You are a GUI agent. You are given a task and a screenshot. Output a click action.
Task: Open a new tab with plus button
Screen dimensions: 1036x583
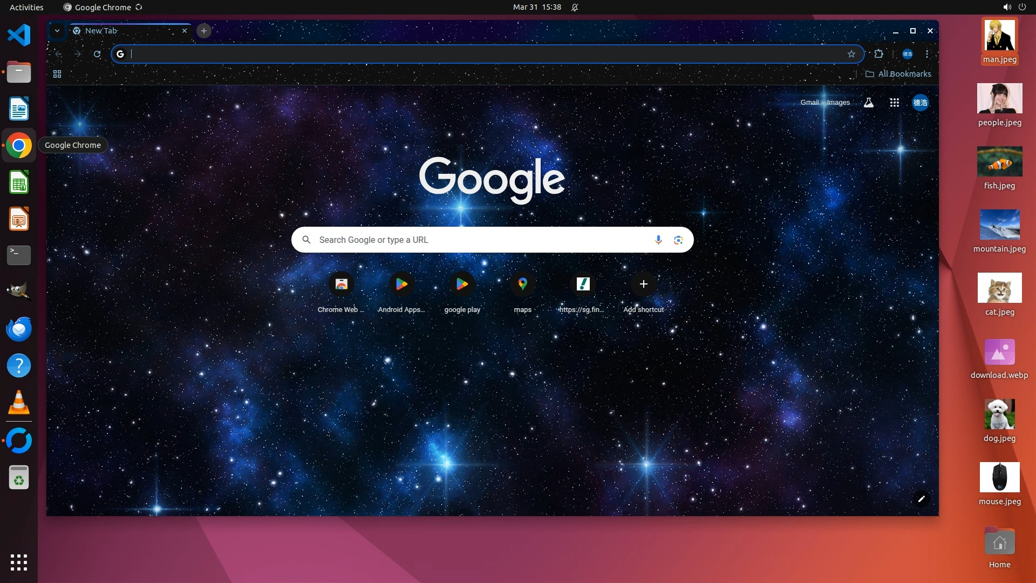click(x=203, y=31)
